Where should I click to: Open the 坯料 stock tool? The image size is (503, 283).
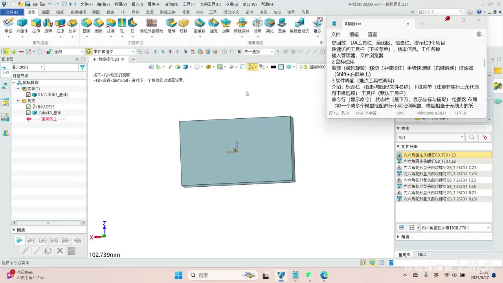[x=184, y=25]
